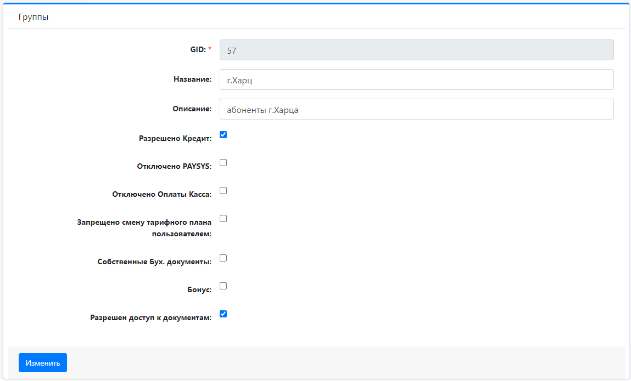Click the Группы panel header title
Viewport: 631px width, 381px height.
tap(33, 17)
